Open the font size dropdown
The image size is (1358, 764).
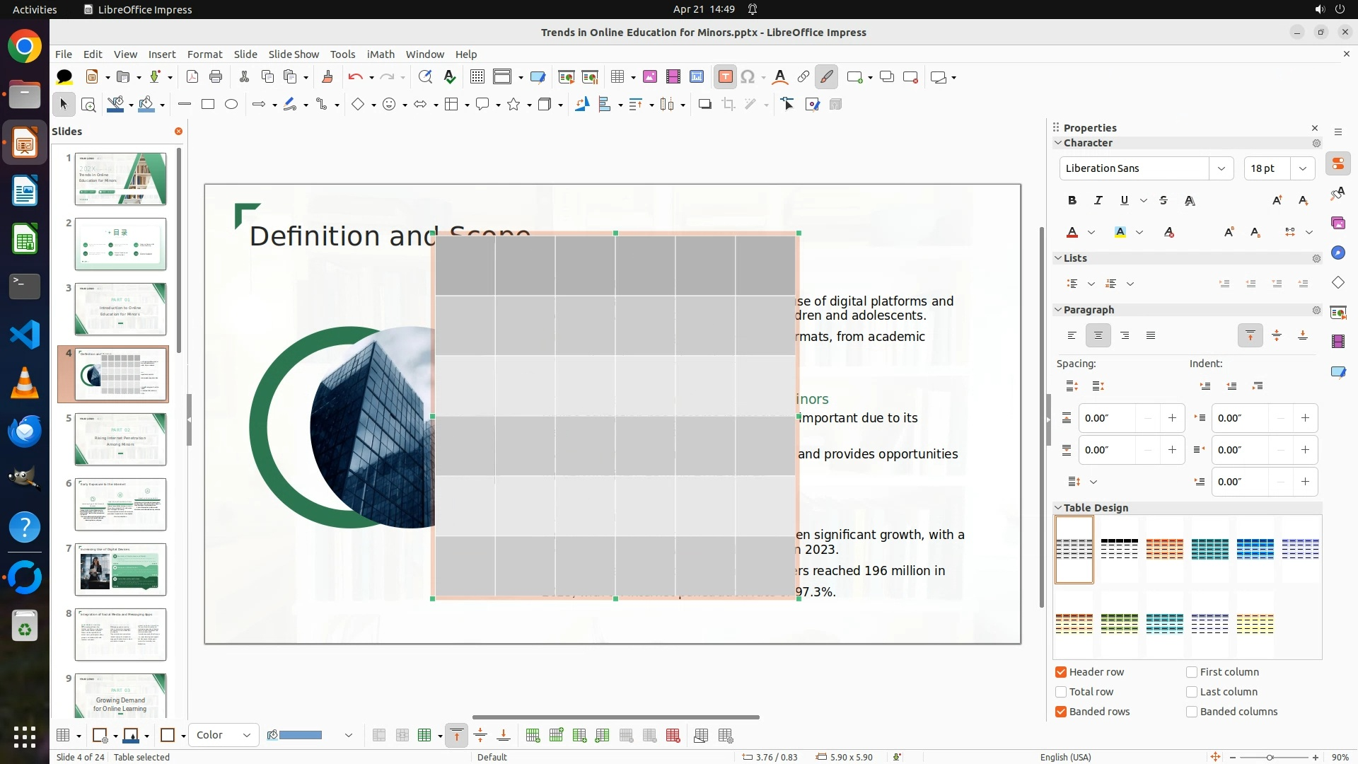click(1303, 168)
